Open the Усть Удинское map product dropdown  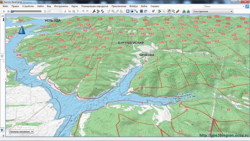point(213,11)
